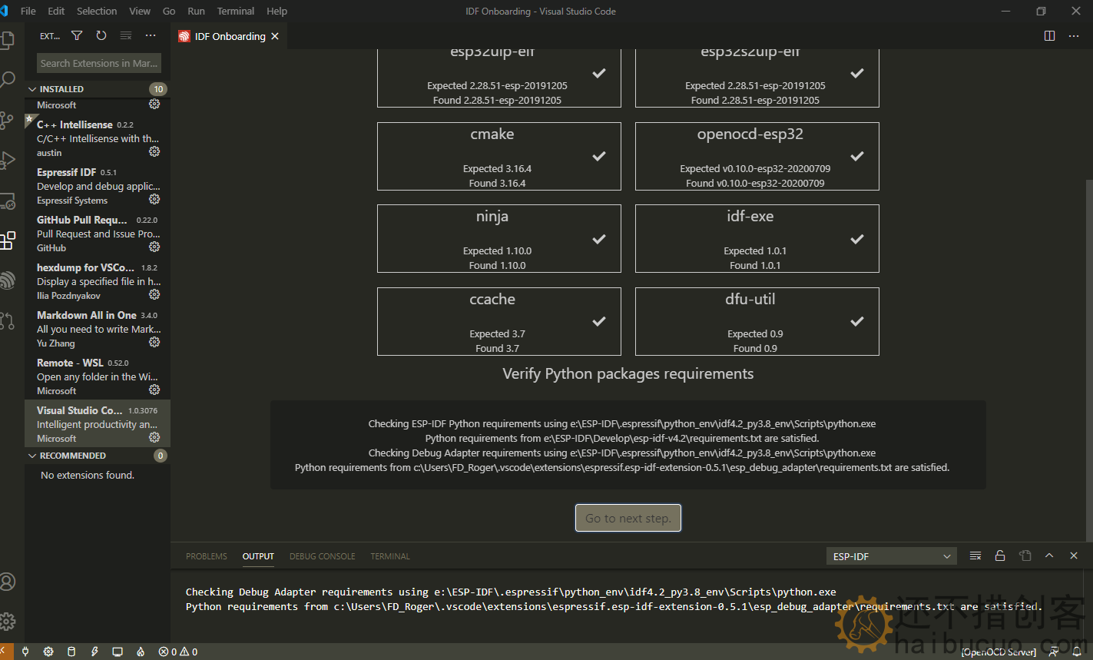Screen dimensions: 1093x660
Task: Open the remote window indicator in status bar
Action: coord(6,652)
